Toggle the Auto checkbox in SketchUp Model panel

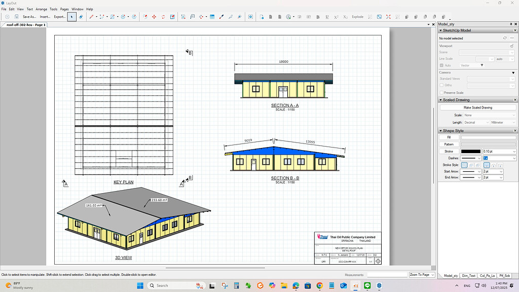(441, 65)
